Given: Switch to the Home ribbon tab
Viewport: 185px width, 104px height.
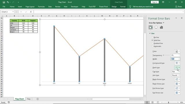Looking at the screenshot, I should point(12,7).
